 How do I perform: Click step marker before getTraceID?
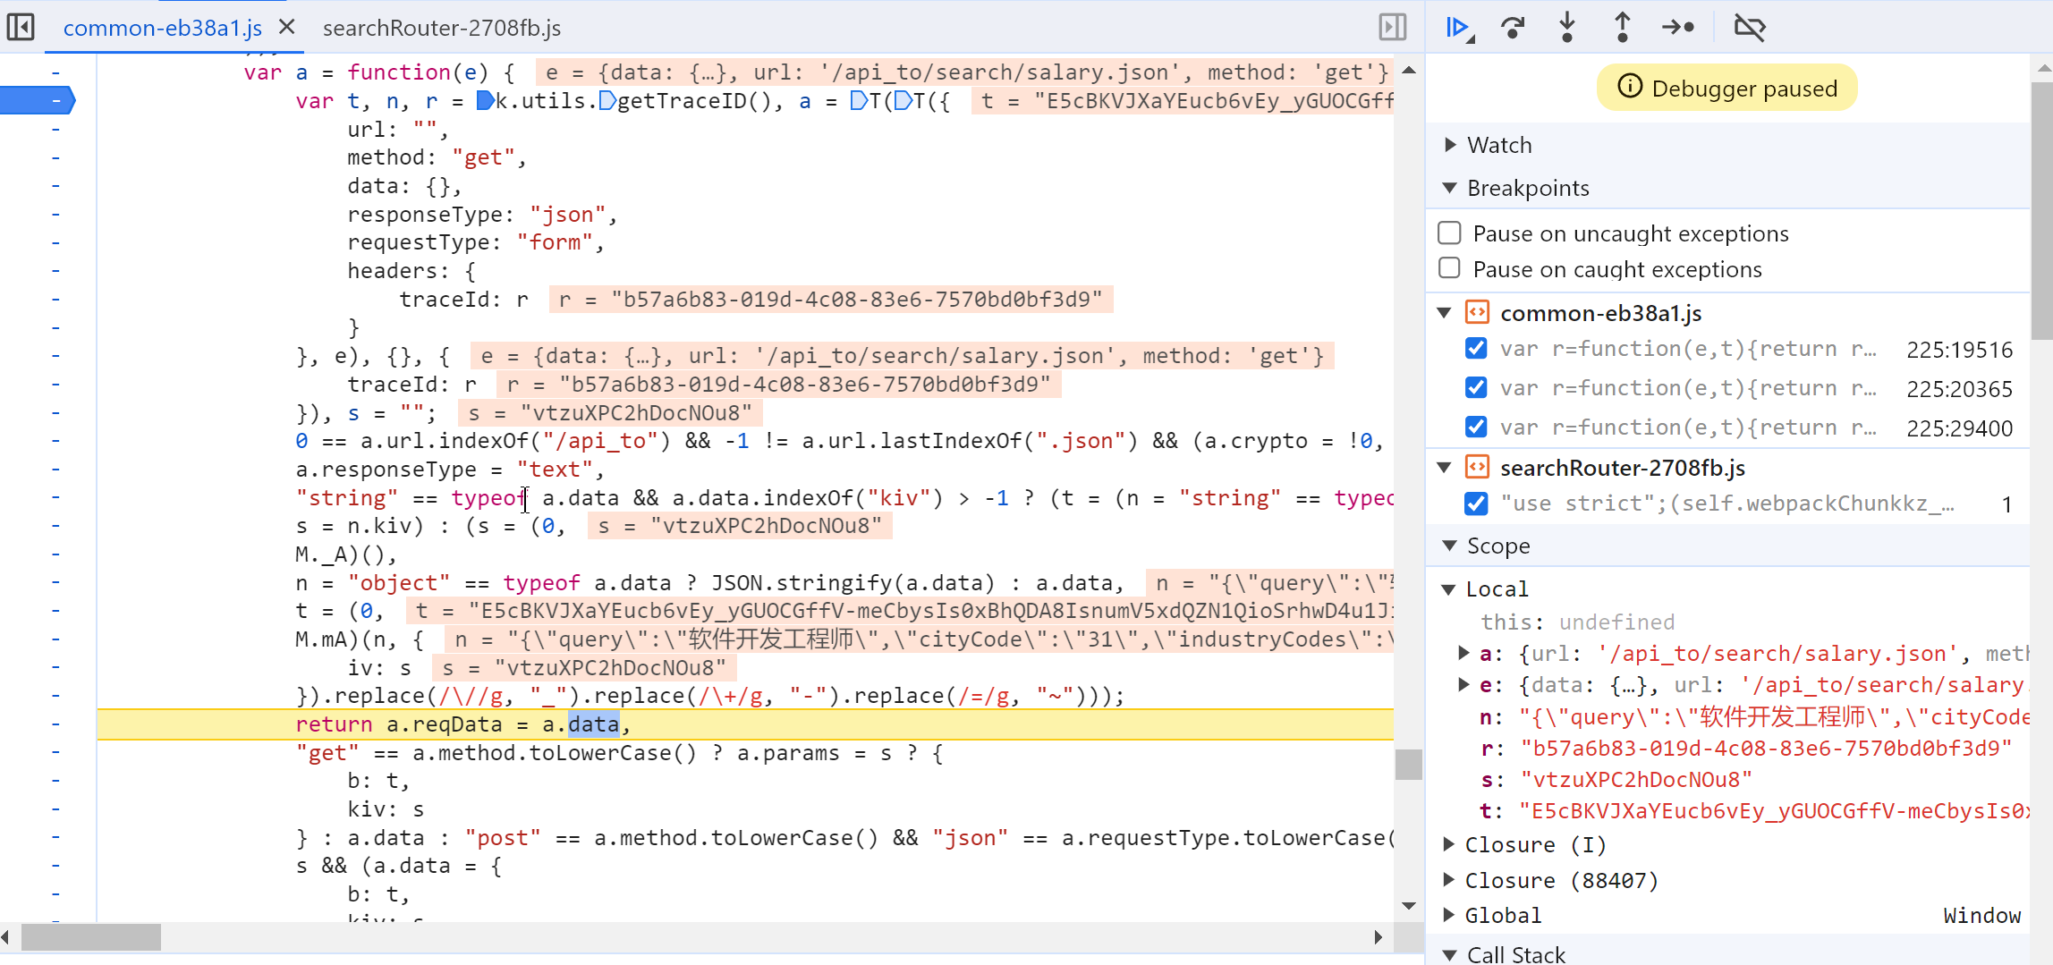click(607, 100)
